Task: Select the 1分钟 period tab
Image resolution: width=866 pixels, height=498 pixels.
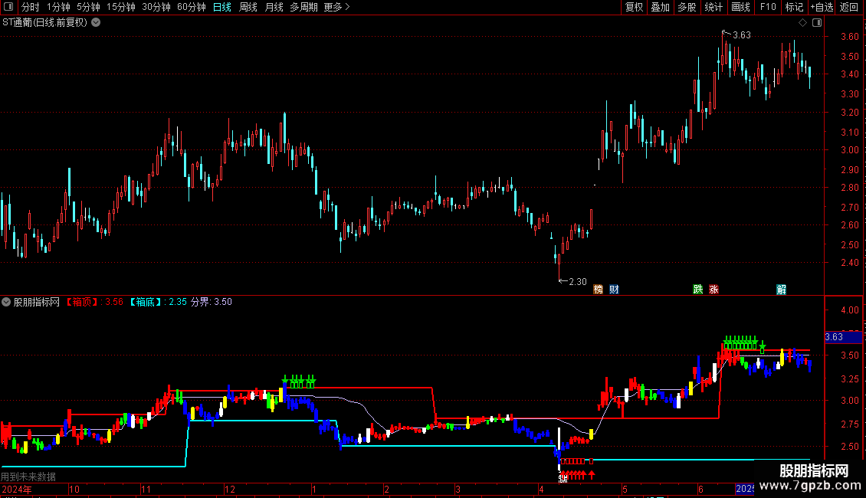Action: (58, 7)
